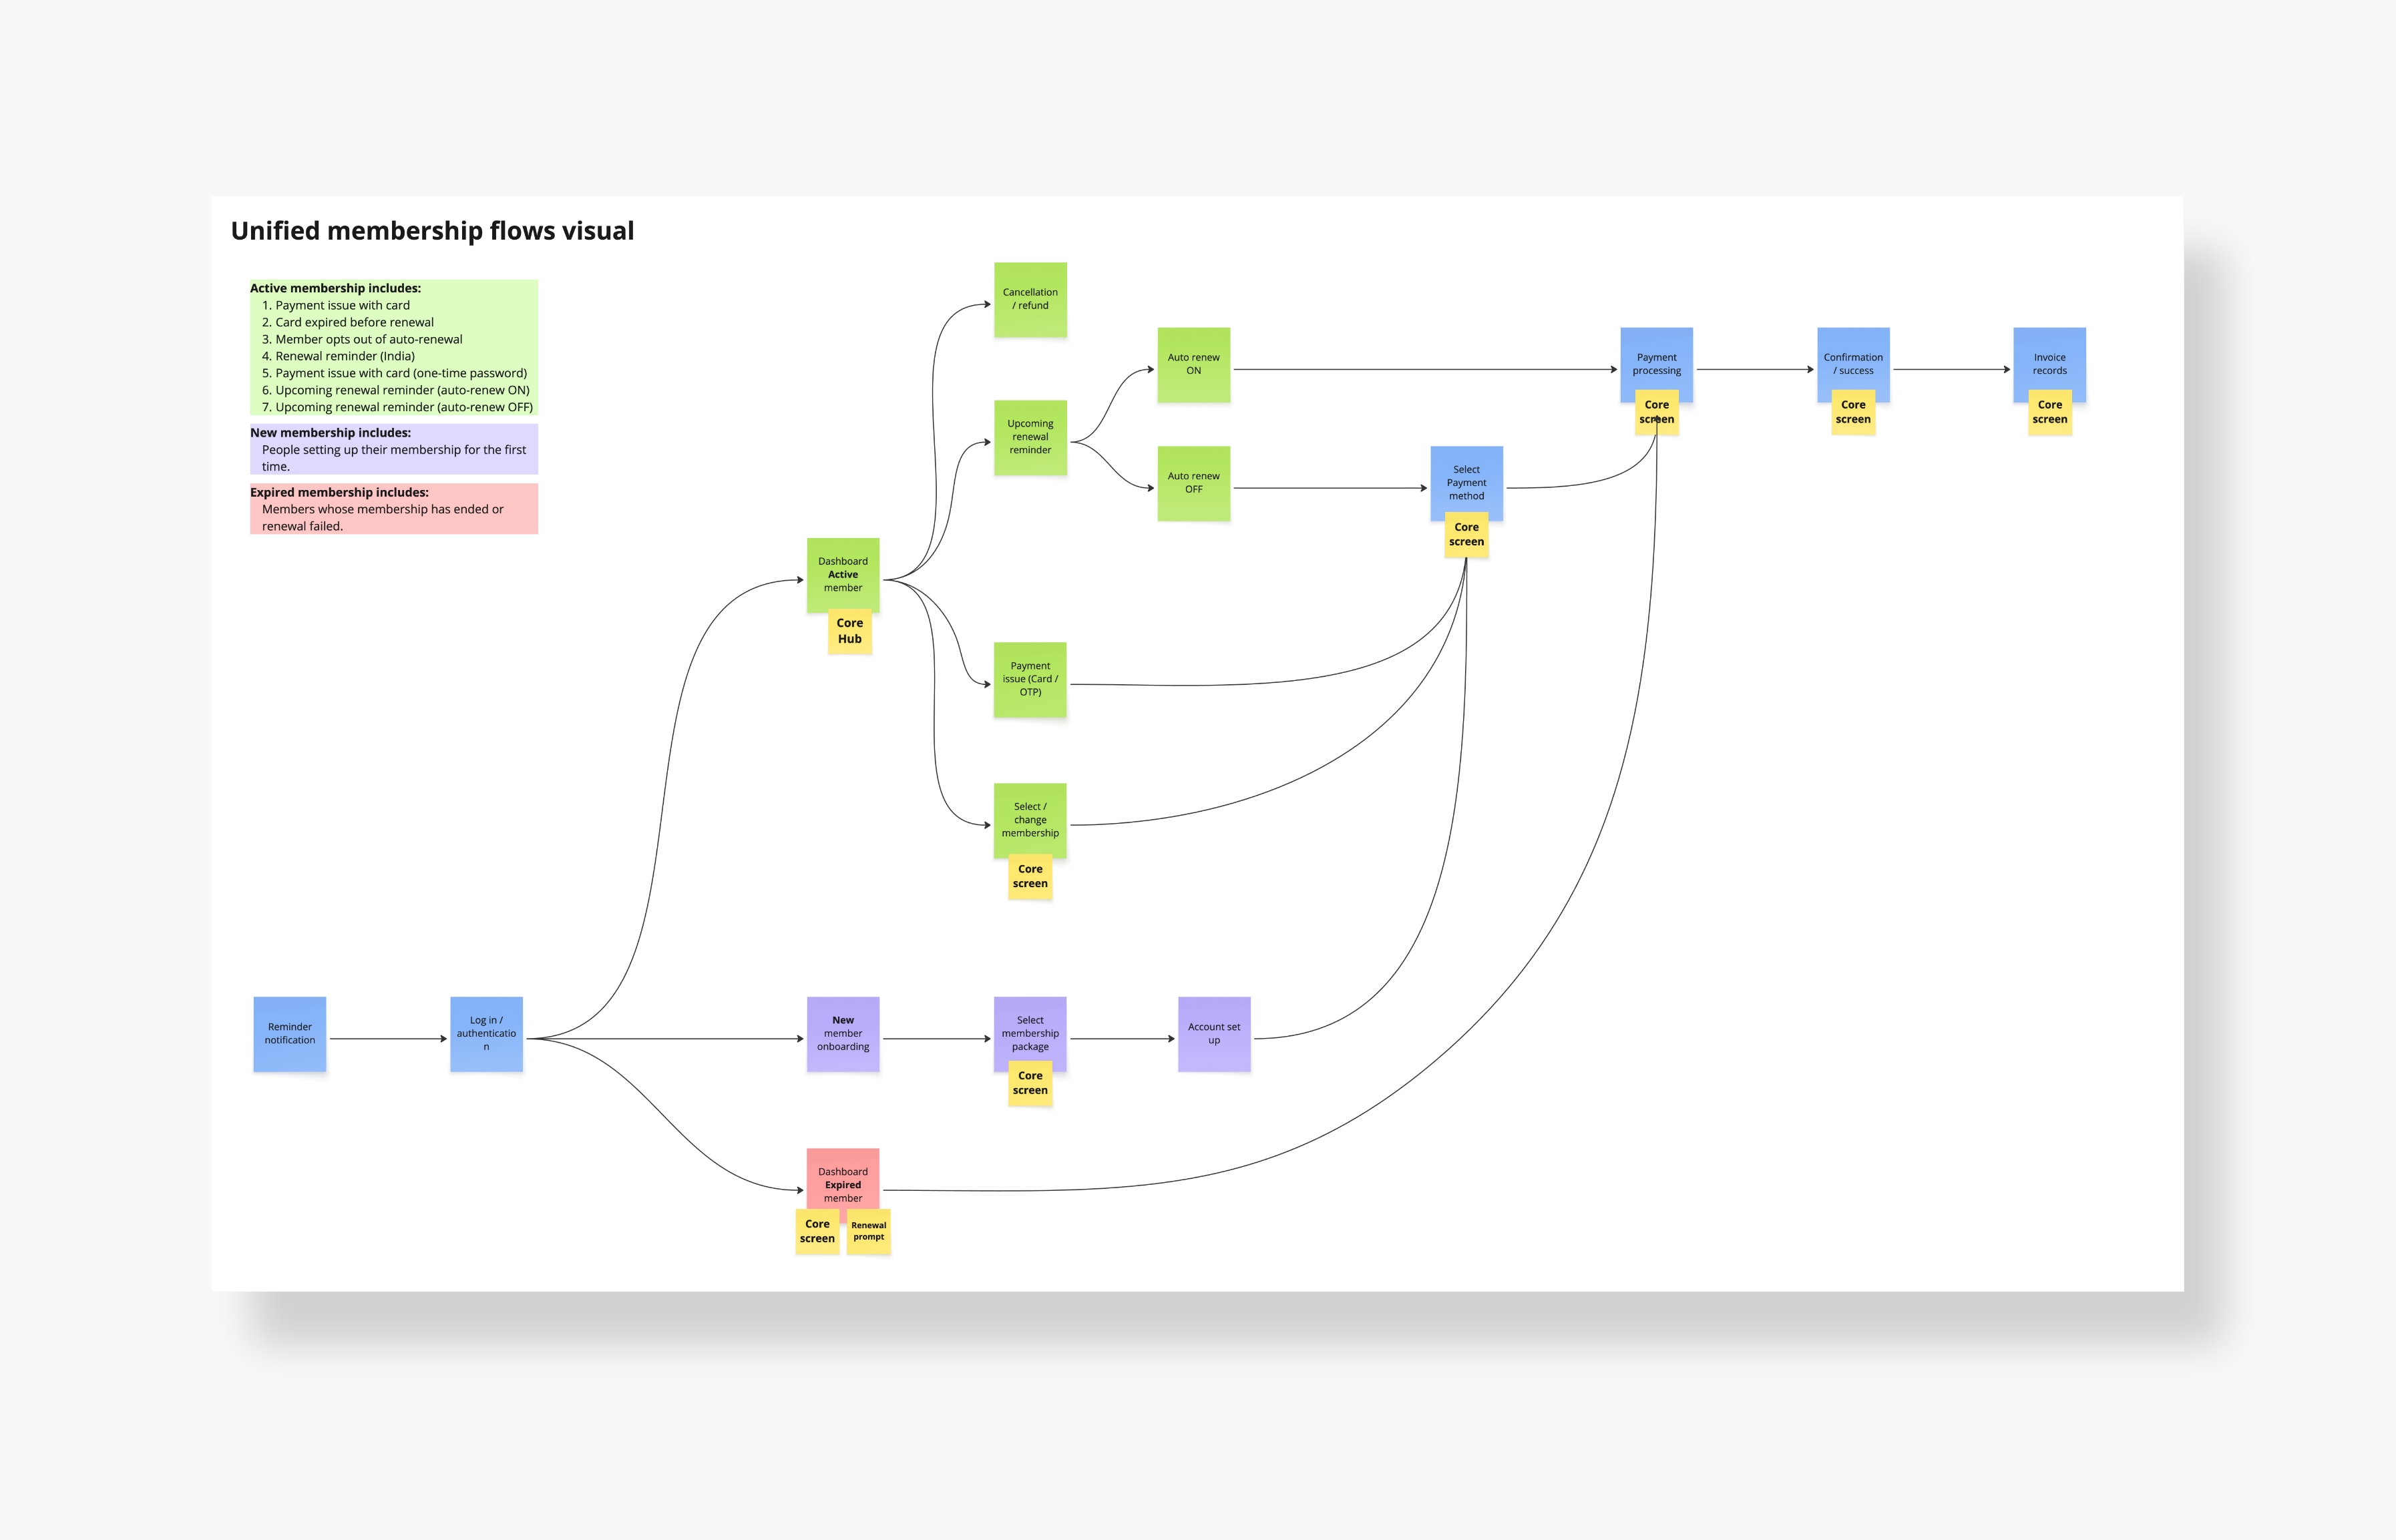Click the New member onboarding note
The width and height of the screenshot is (2396, 1540).
[842, 1033]
